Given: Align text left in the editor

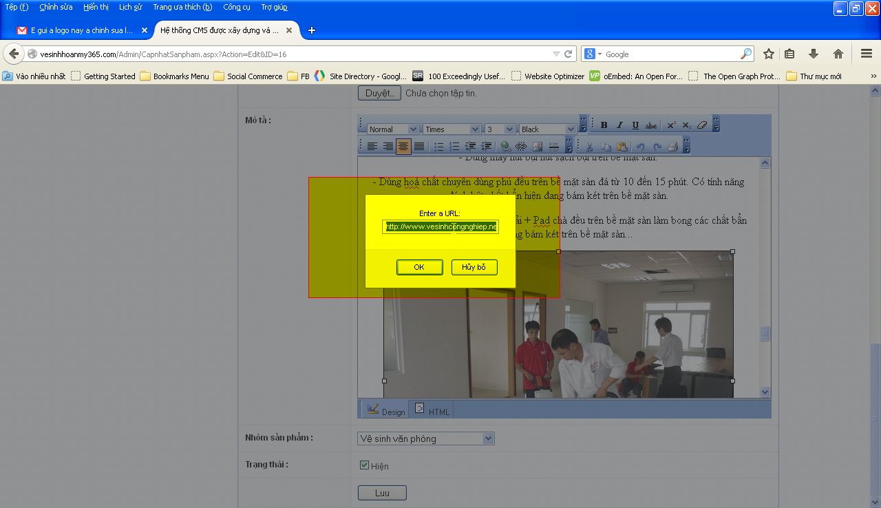Looking at the screenshot, I should [372, 146].
